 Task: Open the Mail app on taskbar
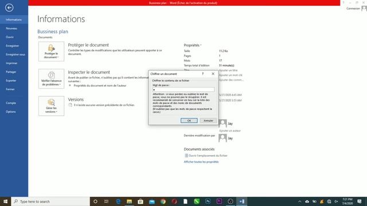coord(151,201)
